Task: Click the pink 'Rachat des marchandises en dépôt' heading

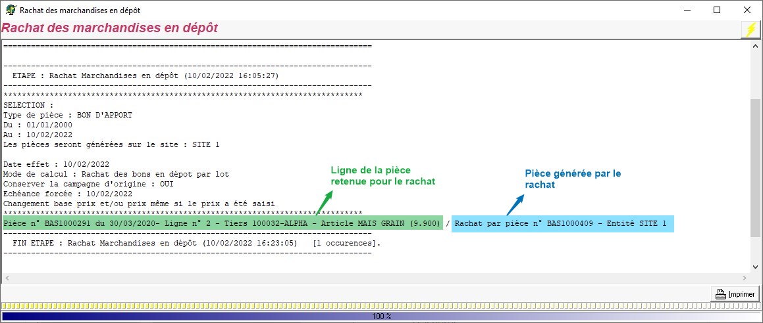Action: click(110, 29)
